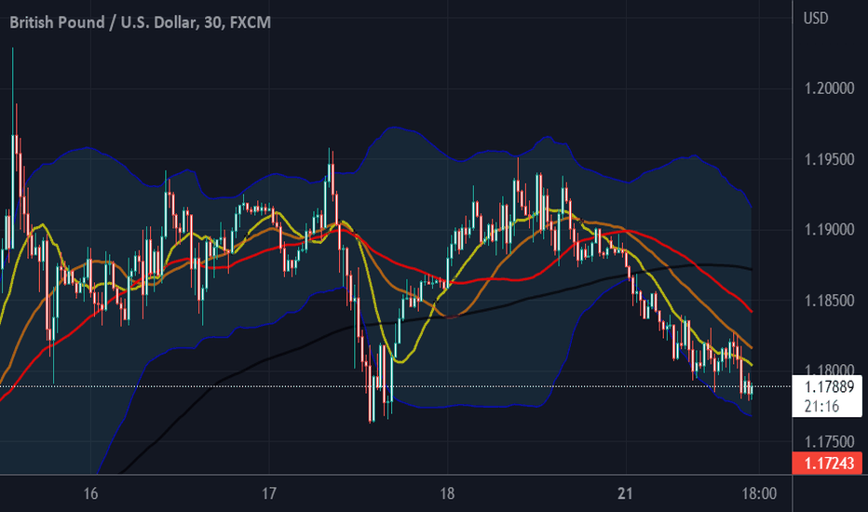Click date label 17 on time axis
Image resolution: width=868 pixels, height=512 pixels.
tap(268, 493)
